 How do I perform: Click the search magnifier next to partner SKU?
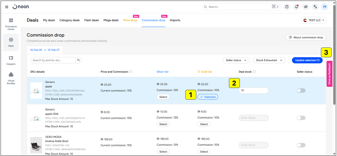[78, 60]
